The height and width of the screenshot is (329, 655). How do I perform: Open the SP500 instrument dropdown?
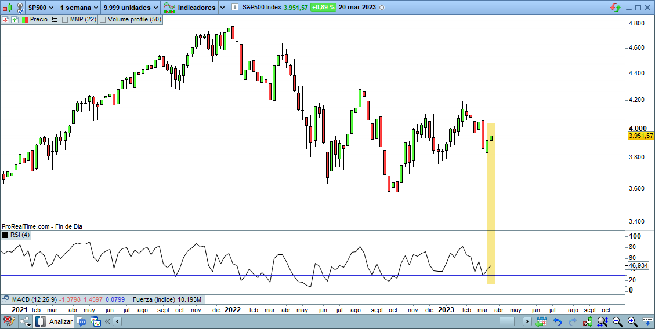point(41,7)
